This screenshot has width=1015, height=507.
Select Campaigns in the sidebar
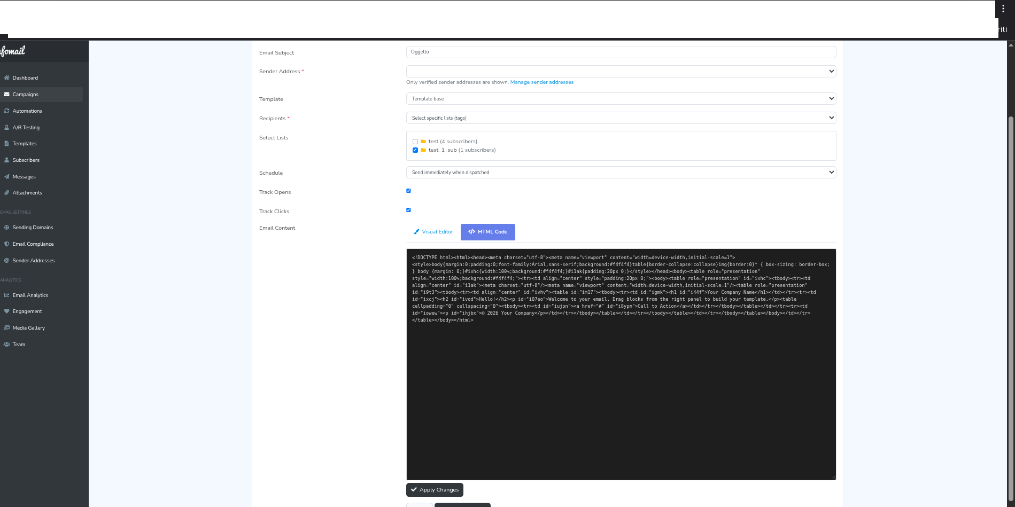click(x=26, y=94)
